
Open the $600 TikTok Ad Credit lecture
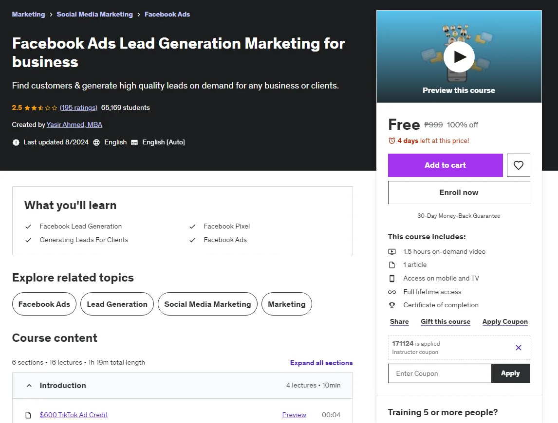74,415
